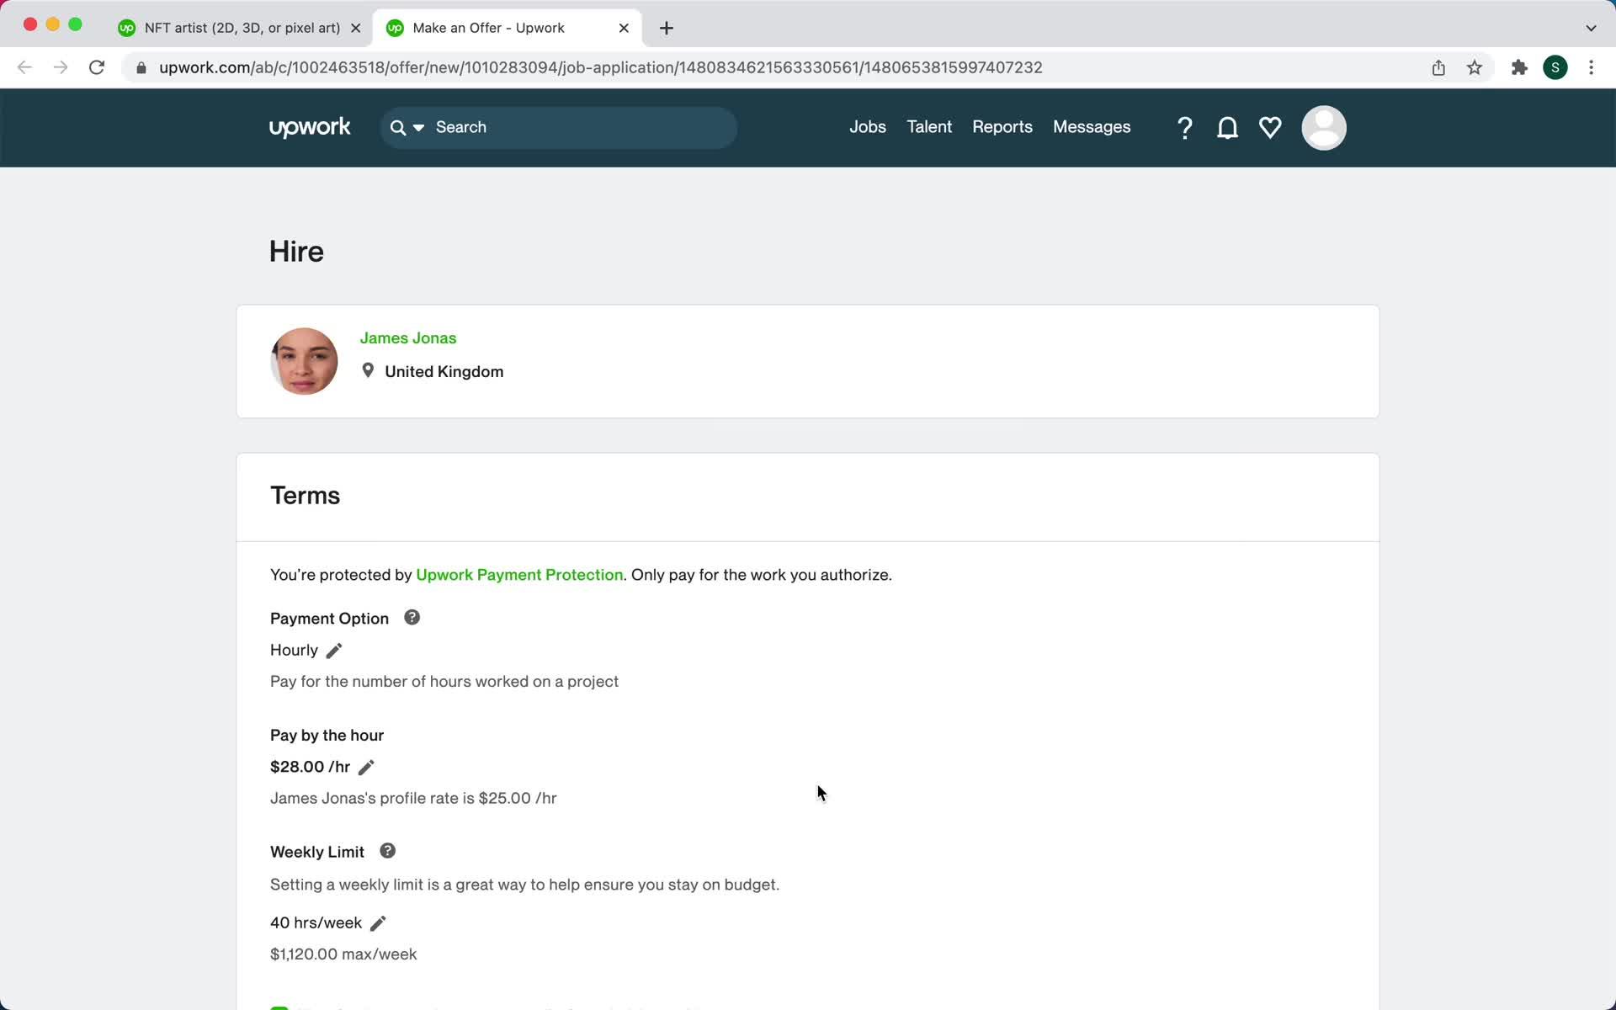Click the user profile avatar icon

point(1324,127)
